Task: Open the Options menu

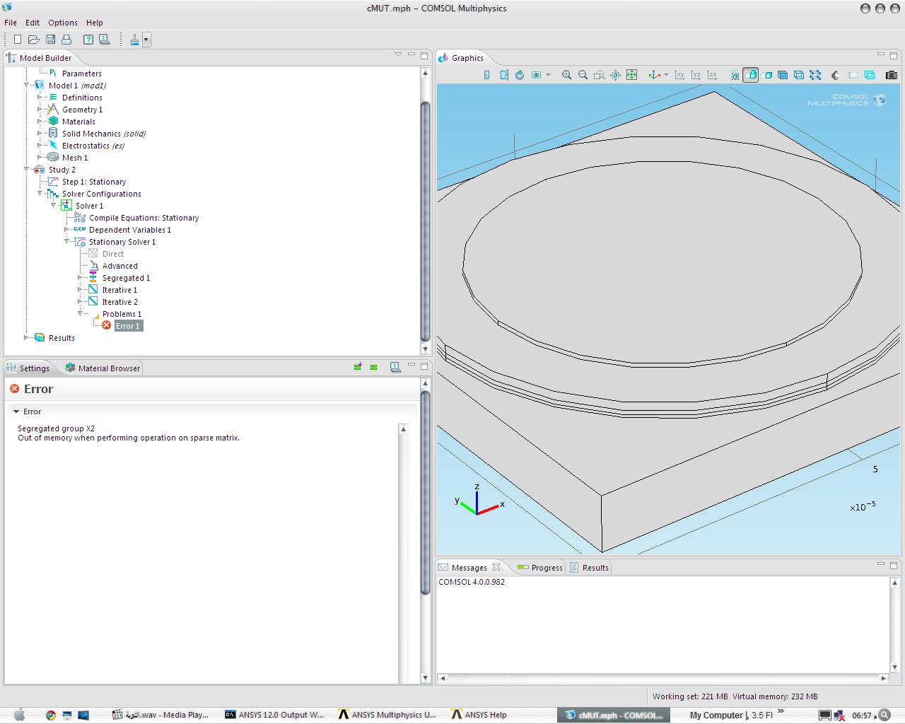Action: pos(63,23)
